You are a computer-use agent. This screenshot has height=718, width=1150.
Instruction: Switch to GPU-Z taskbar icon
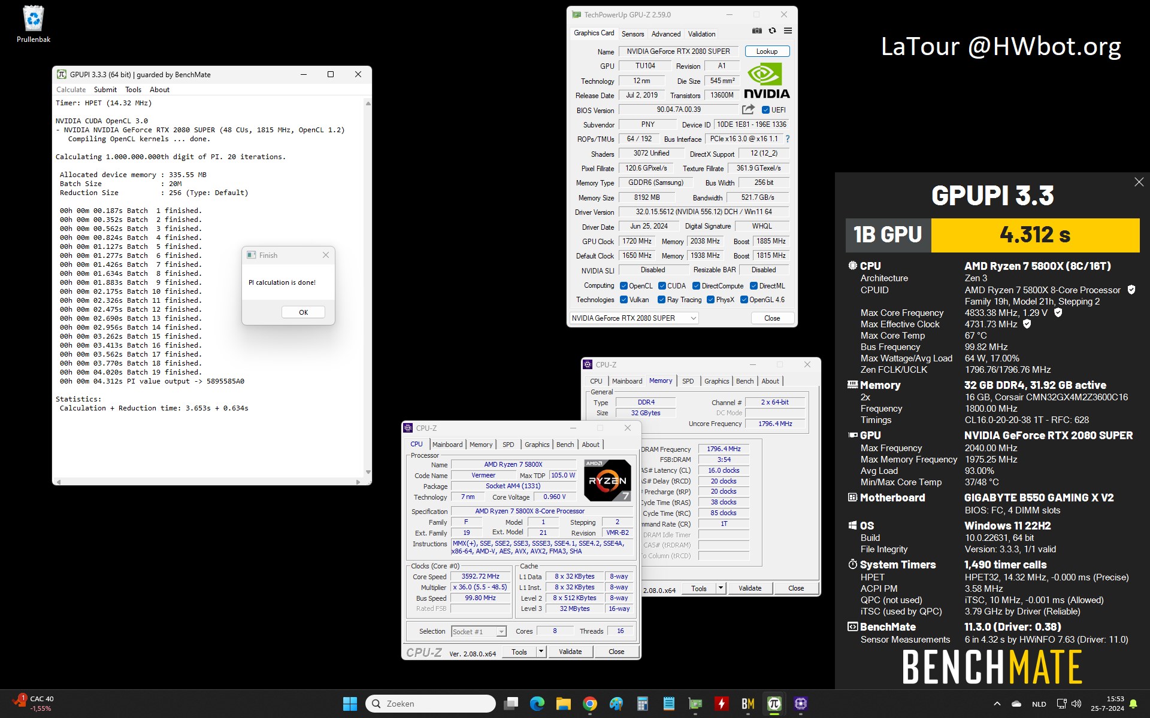click(695, 704)
